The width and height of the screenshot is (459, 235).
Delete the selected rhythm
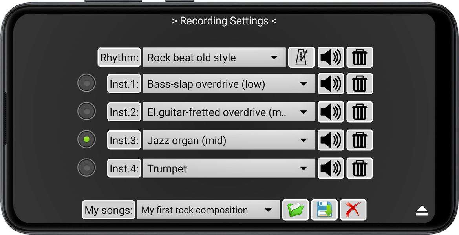click(x=360, y=57)
